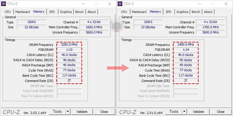Open Bench tab in right CPU-Z window
This screenshot has height=116, width=233.
(x=196, y=12)
